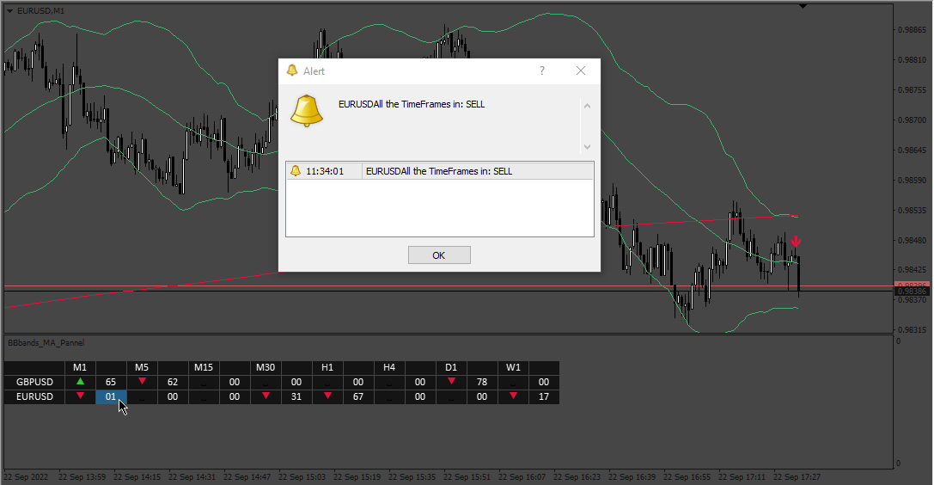
Task: Click GBPUSD W1 value 00
Action: (544, 382)
